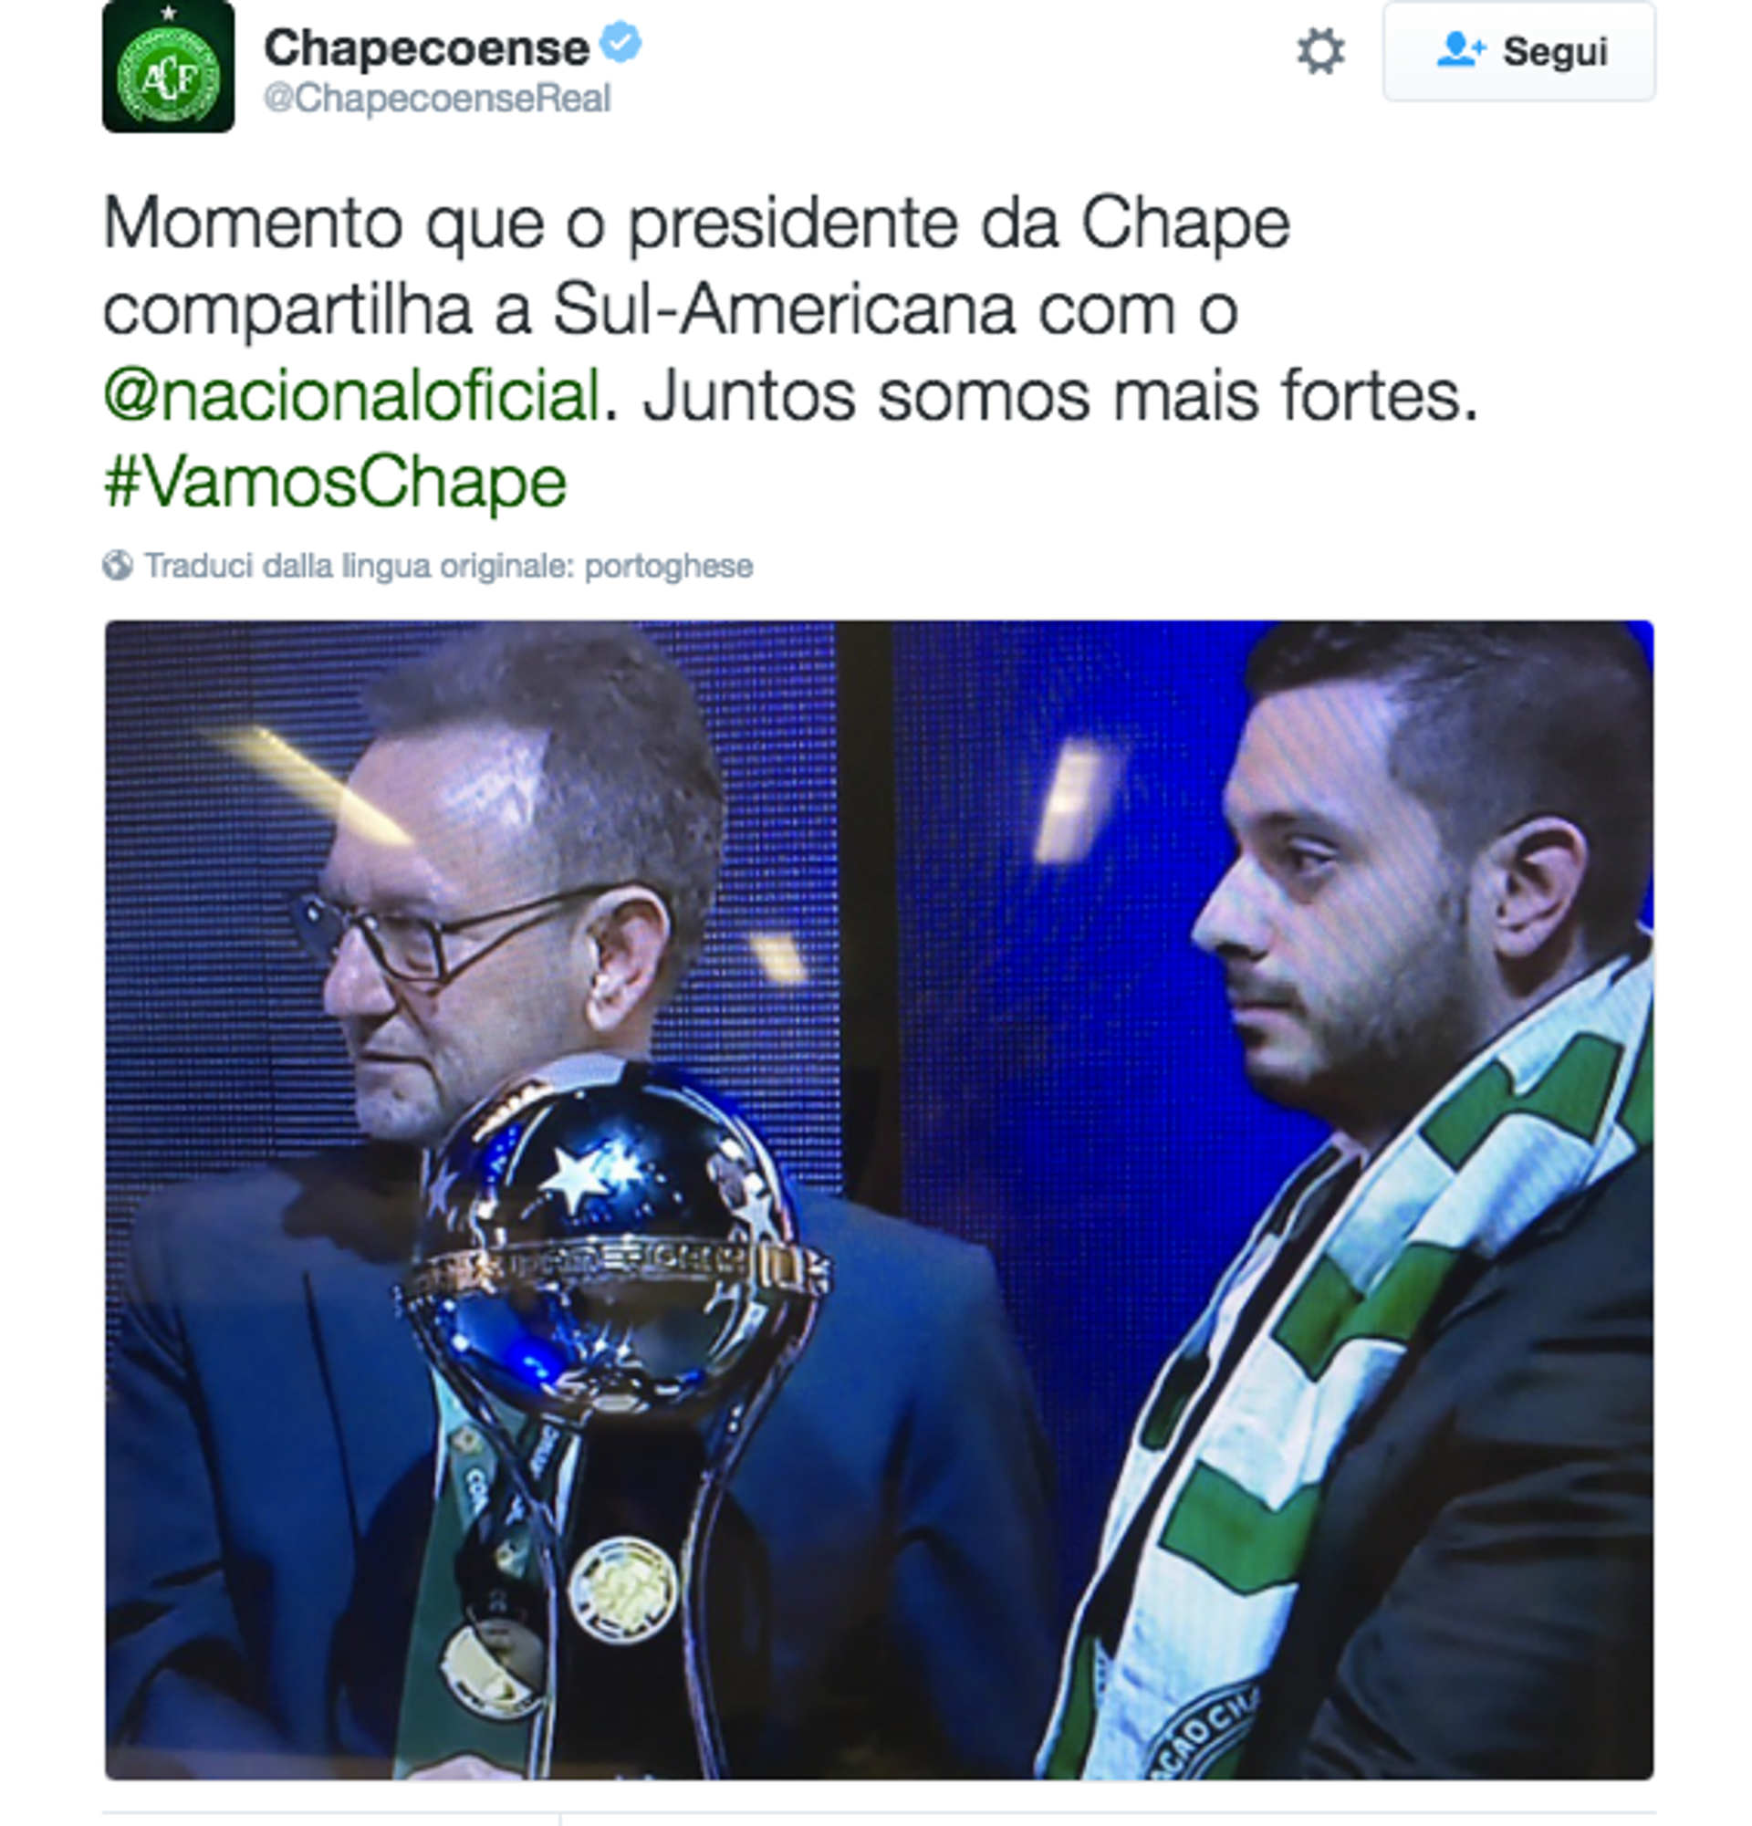Click the blue verified badge
1752x1826 pixels.
pyautogui.click(x=620, y=44)
